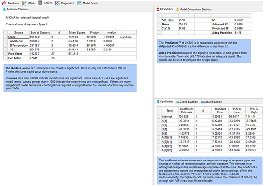Switch to the Actual Equation tab
Screen dimensions: 264x186
[x=212, y=102]
